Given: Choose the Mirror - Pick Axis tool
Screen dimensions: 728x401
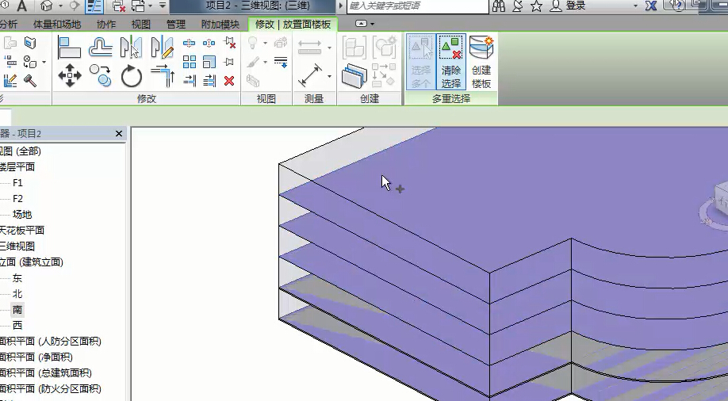Looking at the screenshot, I should pyautogui.click(x=131, y=48).
